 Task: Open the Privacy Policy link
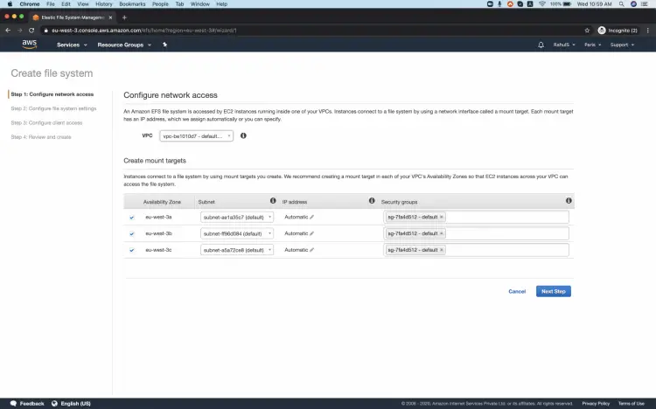(596, 404)
